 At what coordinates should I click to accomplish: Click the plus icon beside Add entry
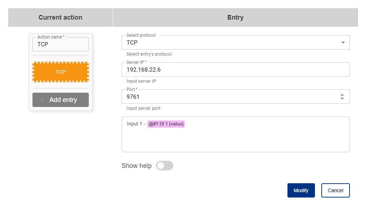click(42, 100)
